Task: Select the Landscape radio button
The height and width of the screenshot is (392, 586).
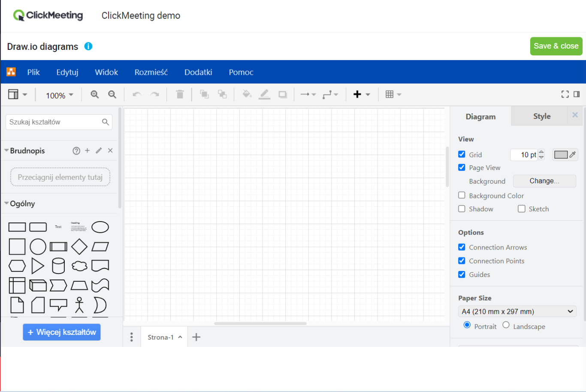Action: pos(506,325)
